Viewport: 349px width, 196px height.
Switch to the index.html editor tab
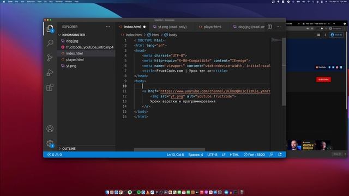132,27
